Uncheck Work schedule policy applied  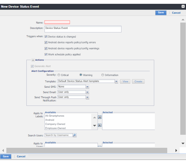pyautogui.click(x=46, y=54)
